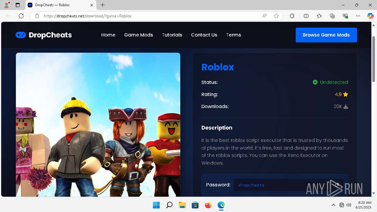
Task: Start Read aloud from the address bar icon
Action: (264, 16)
